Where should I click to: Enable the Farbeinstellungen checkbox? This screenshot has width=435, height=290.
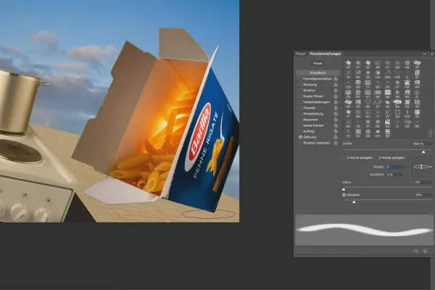tap(300, 102)
